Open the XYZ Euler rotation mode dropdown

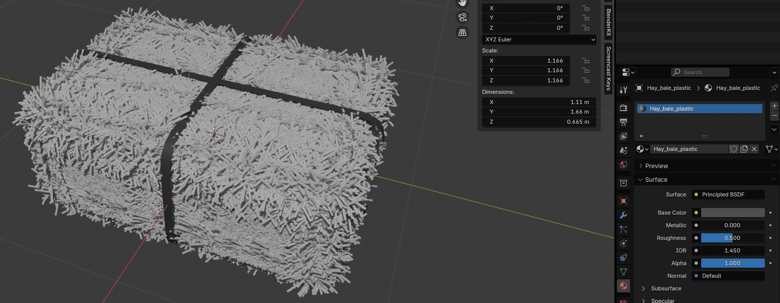click(539, 39)
